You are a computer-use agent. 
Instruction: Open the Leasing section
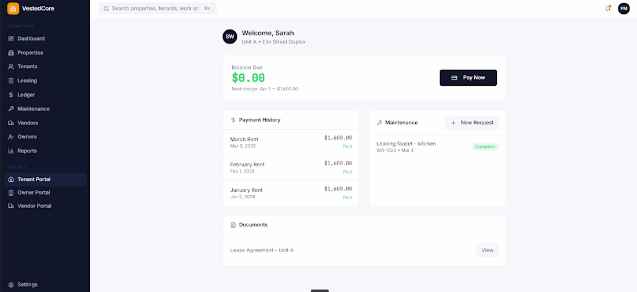tap(27, 81)
